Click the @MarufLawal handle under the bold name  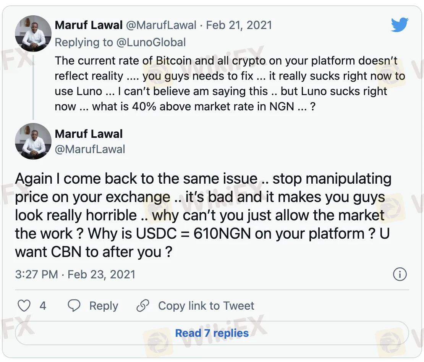[90, 149]
